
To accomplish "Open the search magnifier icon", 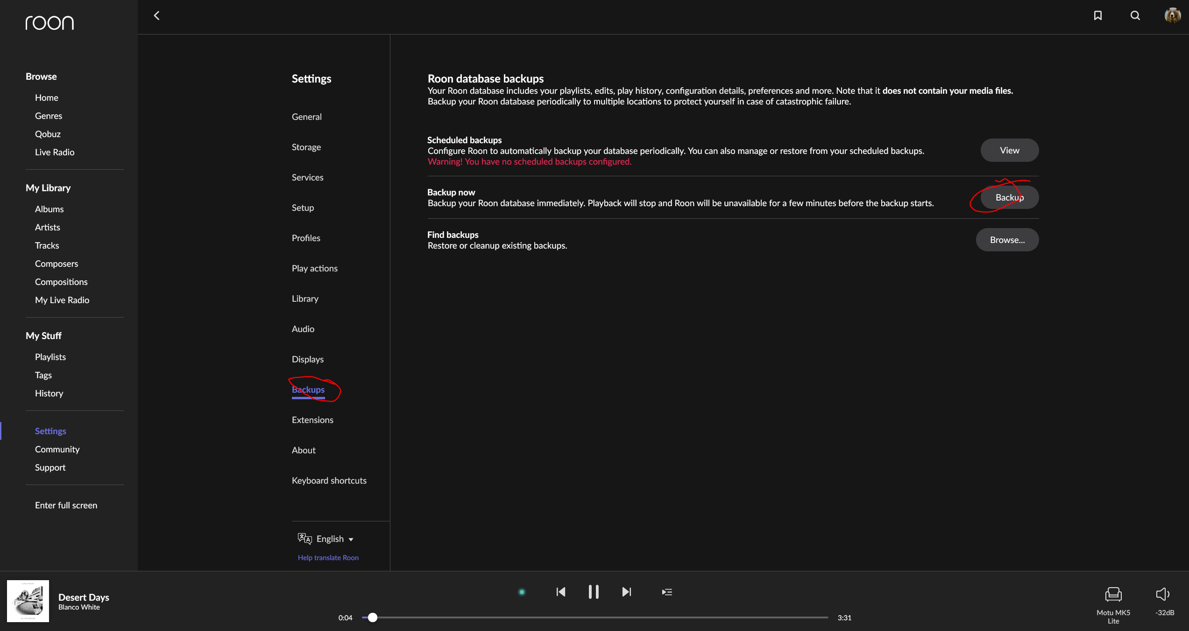I will (x=1135, y=15).
